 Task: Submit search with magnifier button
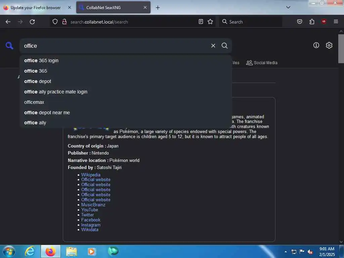[x=224, y=46]
